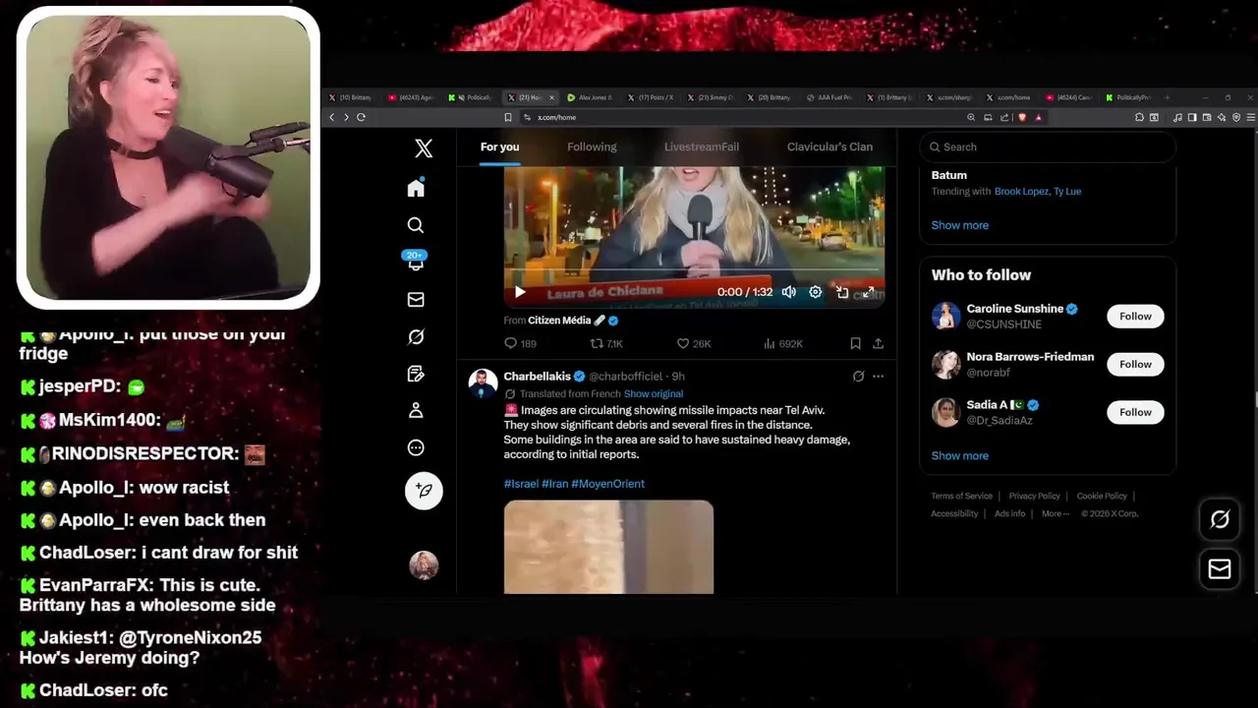Viewport: 1258px width, 708px height.
Task: Follow Sadia A
Action: tap(1135, 412)
